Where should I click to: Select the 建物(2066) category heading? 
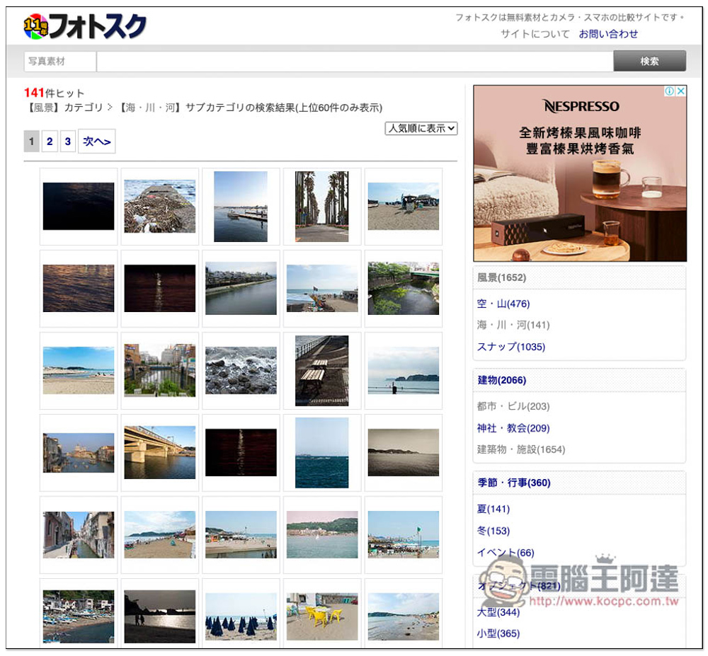pos(501,380)
